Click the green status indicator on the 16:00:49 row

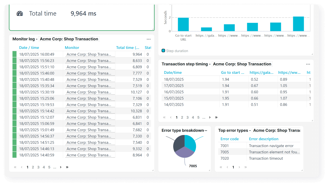click(14, 54)
